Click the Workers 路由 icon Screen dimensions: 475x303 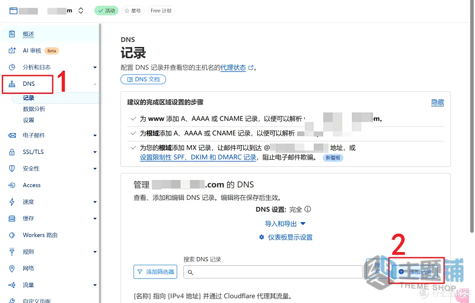click(12, 235)
